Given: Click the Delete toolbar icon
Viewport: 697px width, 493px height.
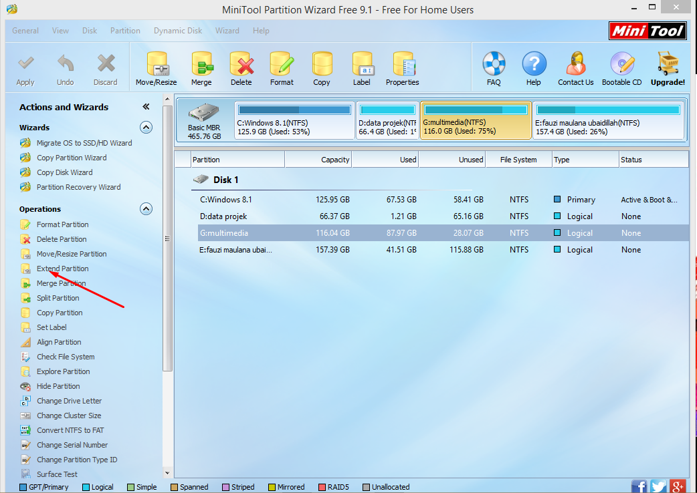Looking at the screenshot, I should (x=241, y=64).
